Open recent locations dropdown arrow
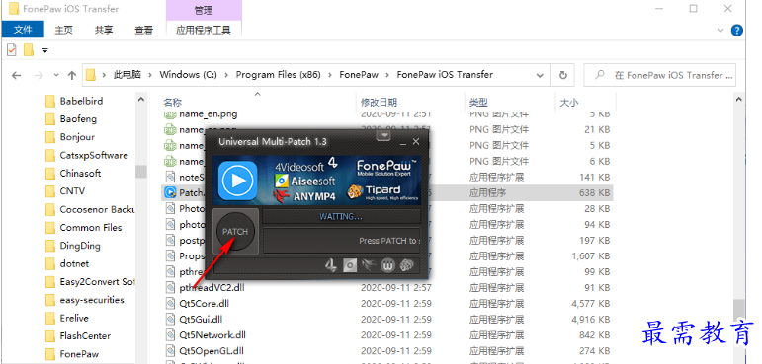The image size is (762, 364). coord(56,75)
